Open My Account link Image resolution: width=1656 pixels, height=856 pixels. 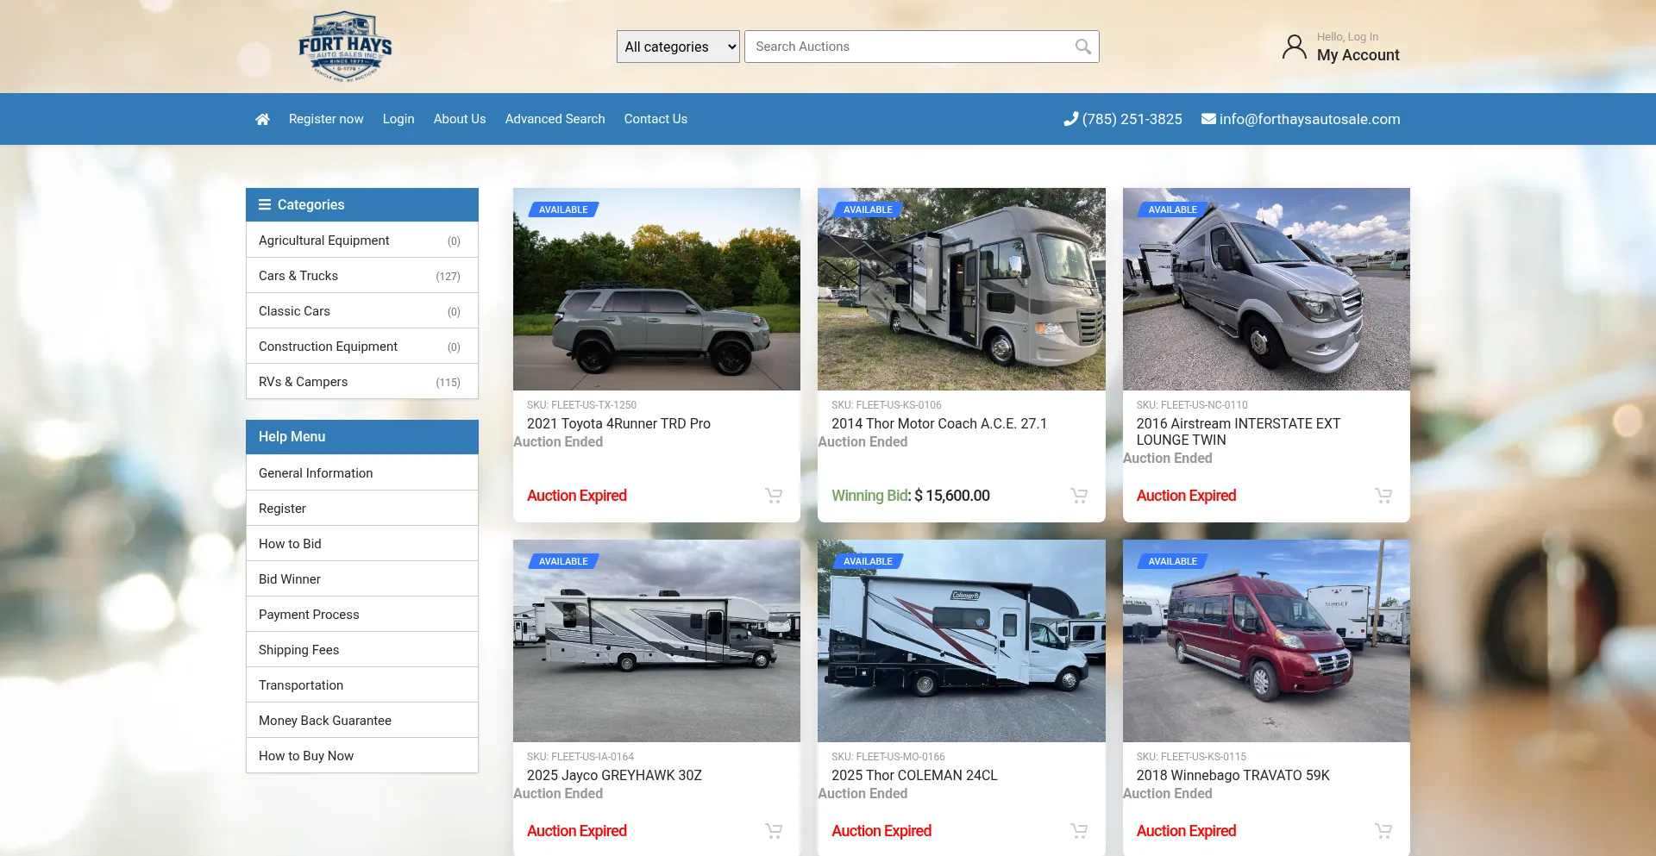pos(1358,55)
